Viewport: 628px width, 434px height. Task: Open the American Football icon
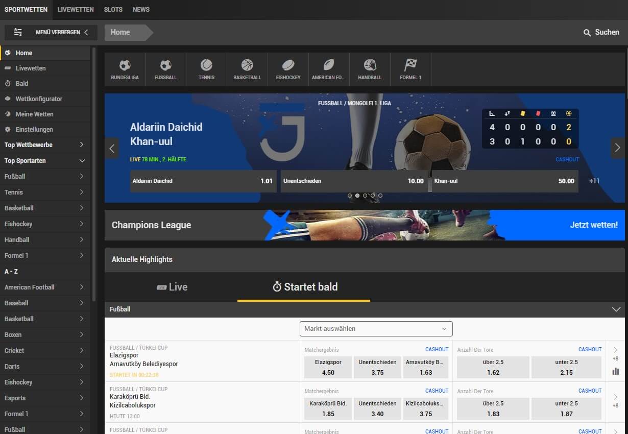[x=329, y=65]
